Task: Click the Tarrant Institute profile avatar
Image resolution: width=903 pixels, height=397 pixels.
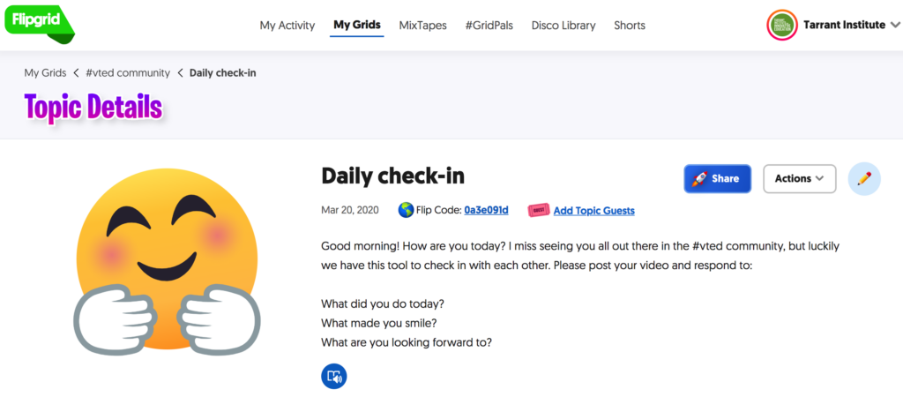Action: [x=782, y=25]
